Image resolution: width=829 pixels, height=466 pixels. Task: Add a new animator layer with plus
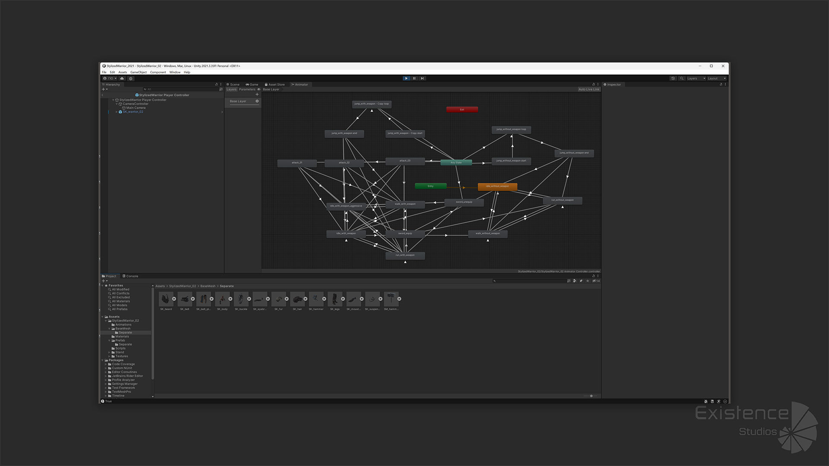point(257,94)
